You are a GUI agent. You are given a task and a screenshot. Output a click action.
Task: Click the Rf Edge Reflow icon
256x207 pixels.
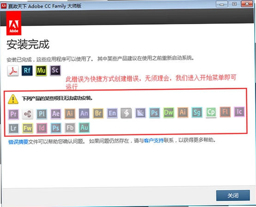click(x=27, y=71)
